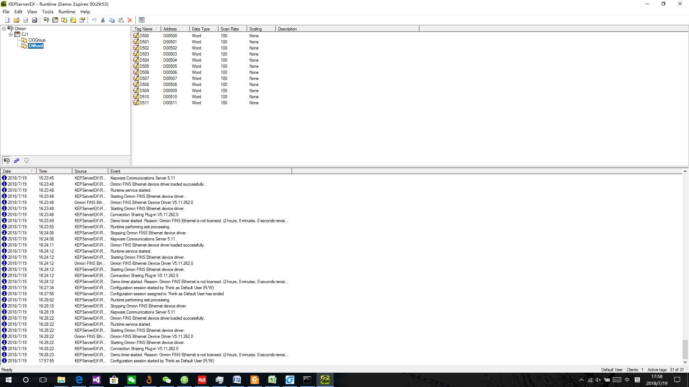
Task: Open a project with the folder icon
Action: tap(17, 20)
